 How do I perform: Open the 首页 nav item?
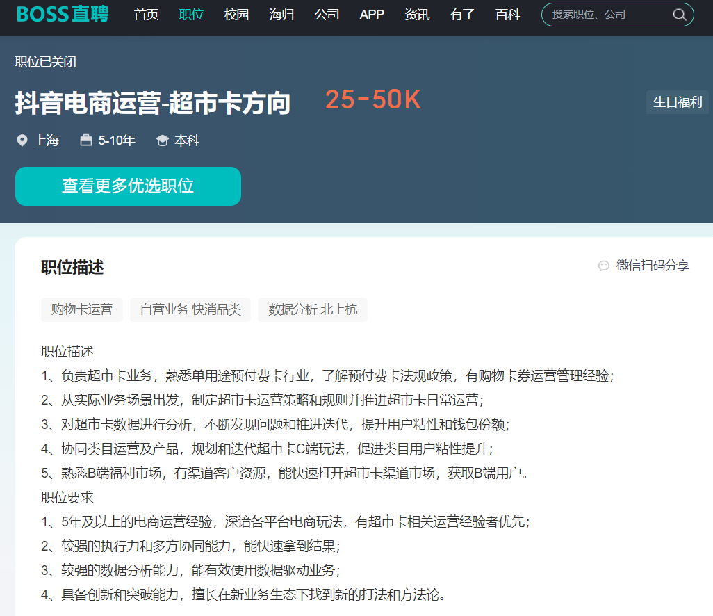146,15
